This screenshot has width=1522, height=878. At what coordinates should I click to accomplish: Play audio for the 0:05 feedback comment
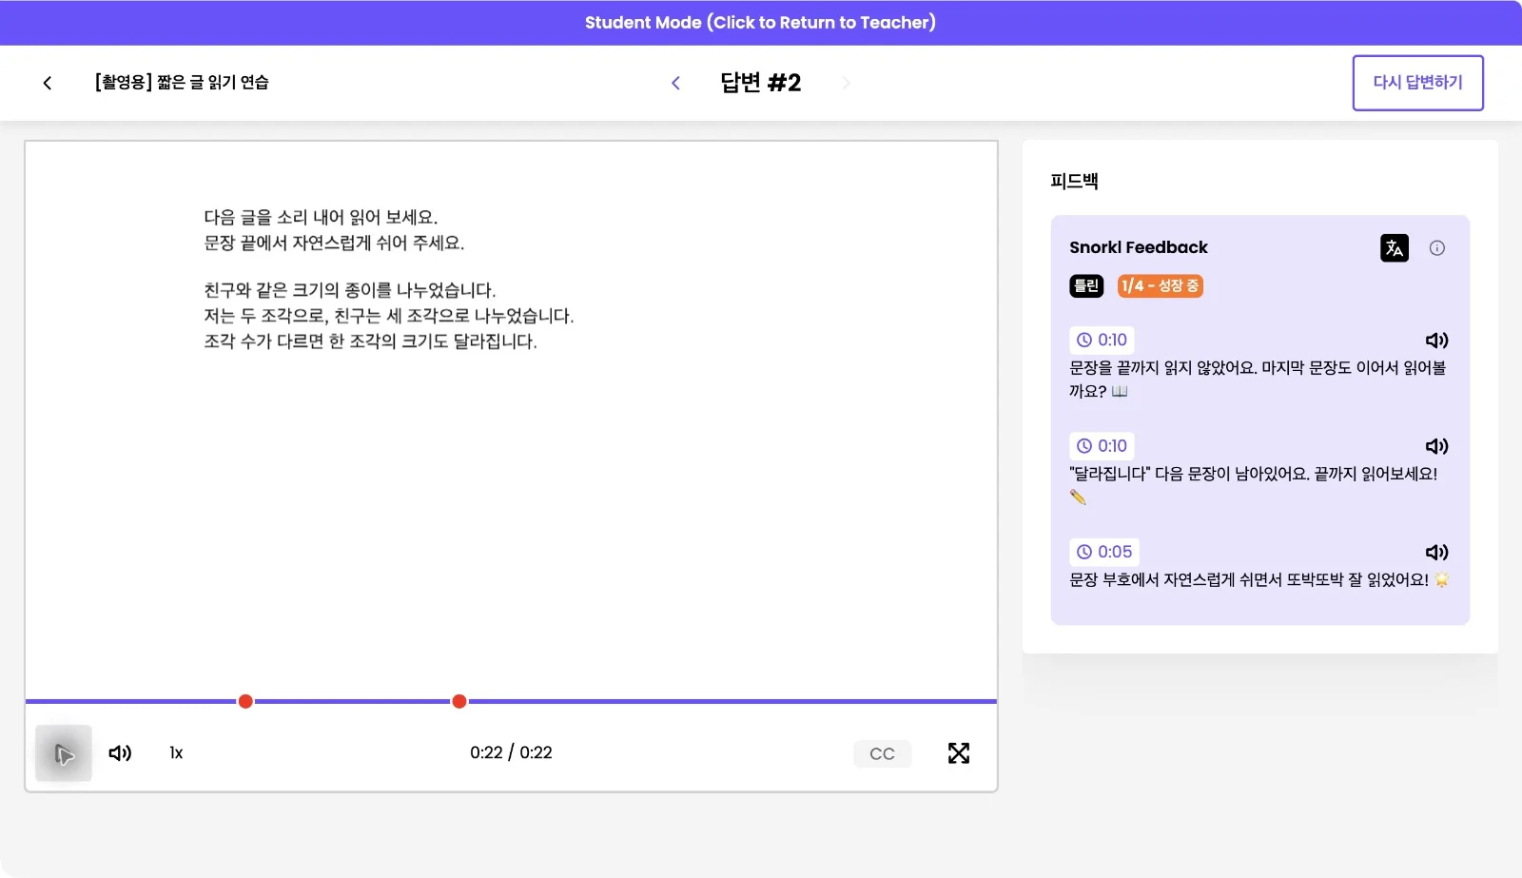click(1436, 553)
